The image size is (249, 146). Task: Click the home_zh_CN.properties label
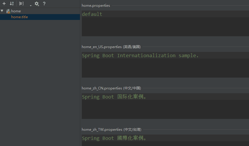pos(102,88)
